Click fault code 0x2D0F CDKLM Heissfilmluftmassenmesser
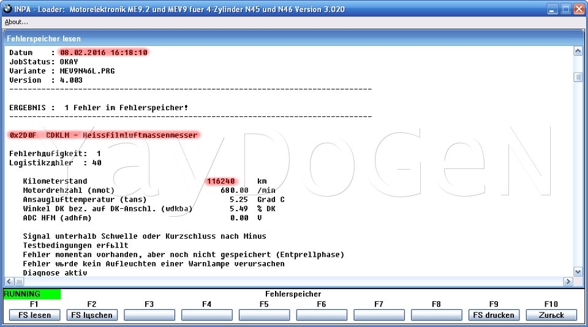 coord(104,135)
